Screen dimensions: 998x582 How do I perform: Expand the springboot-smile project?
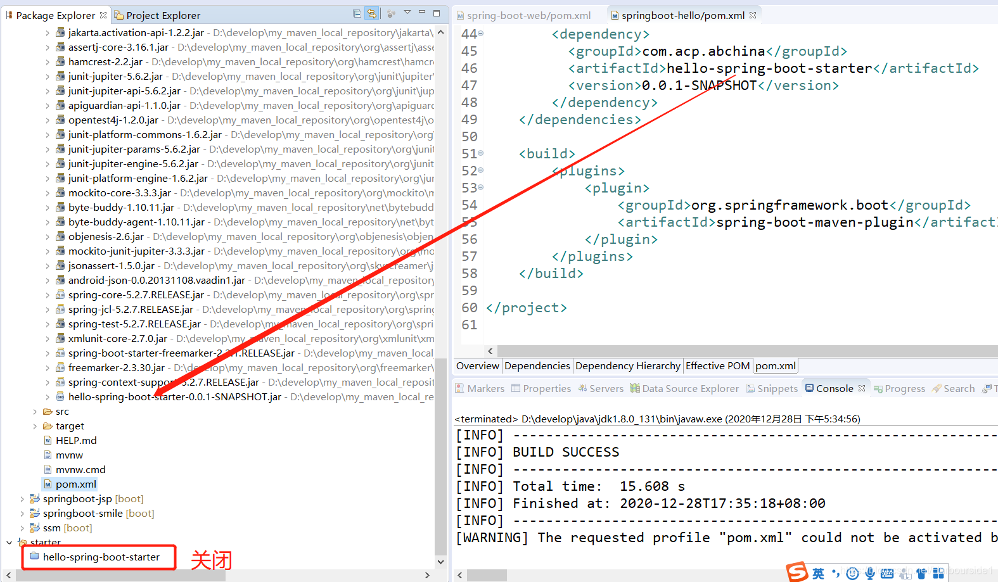coord(22,514)
